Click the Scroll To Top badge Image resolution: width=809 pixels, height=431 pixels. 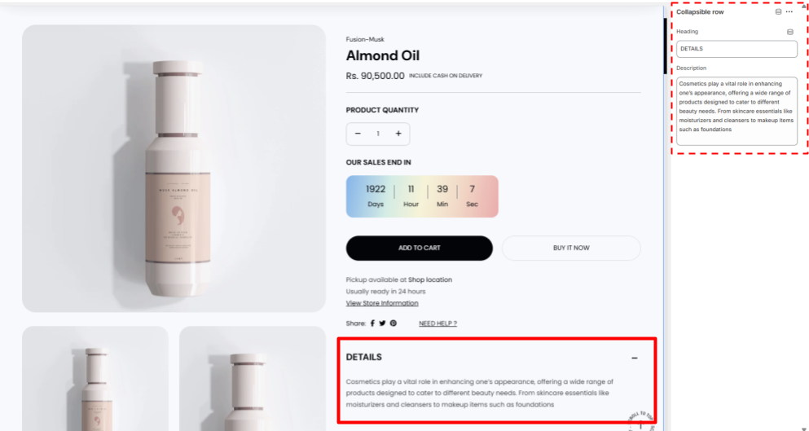coord(642,421)
